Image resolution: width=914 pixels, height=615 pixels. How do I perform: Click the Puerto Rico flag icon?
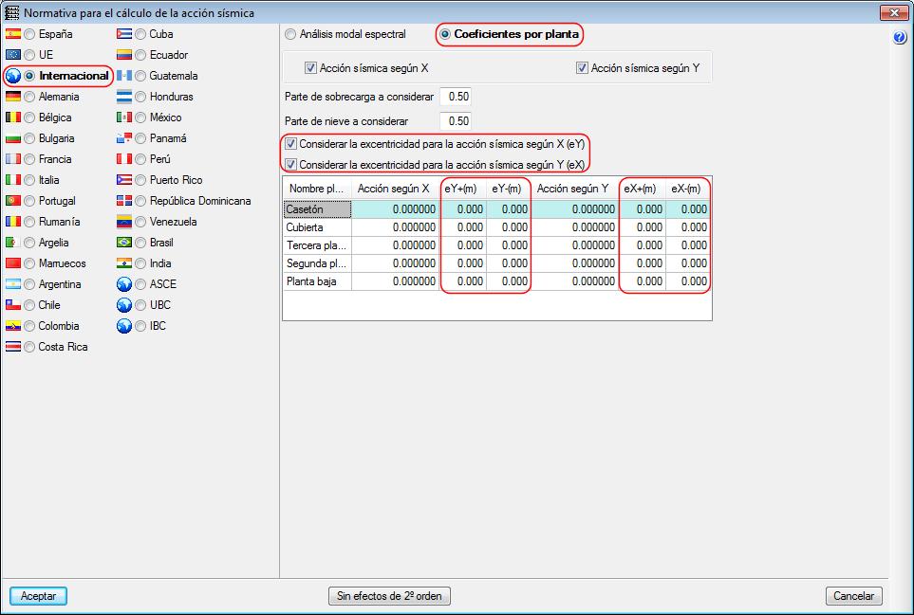(x=124, y=180)
